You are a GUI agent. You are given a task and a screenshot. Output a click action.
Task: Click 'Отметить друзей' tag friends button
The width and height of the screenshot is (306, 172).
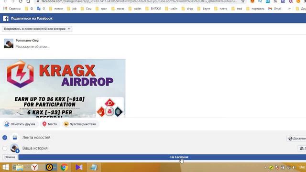pos(20,124)
